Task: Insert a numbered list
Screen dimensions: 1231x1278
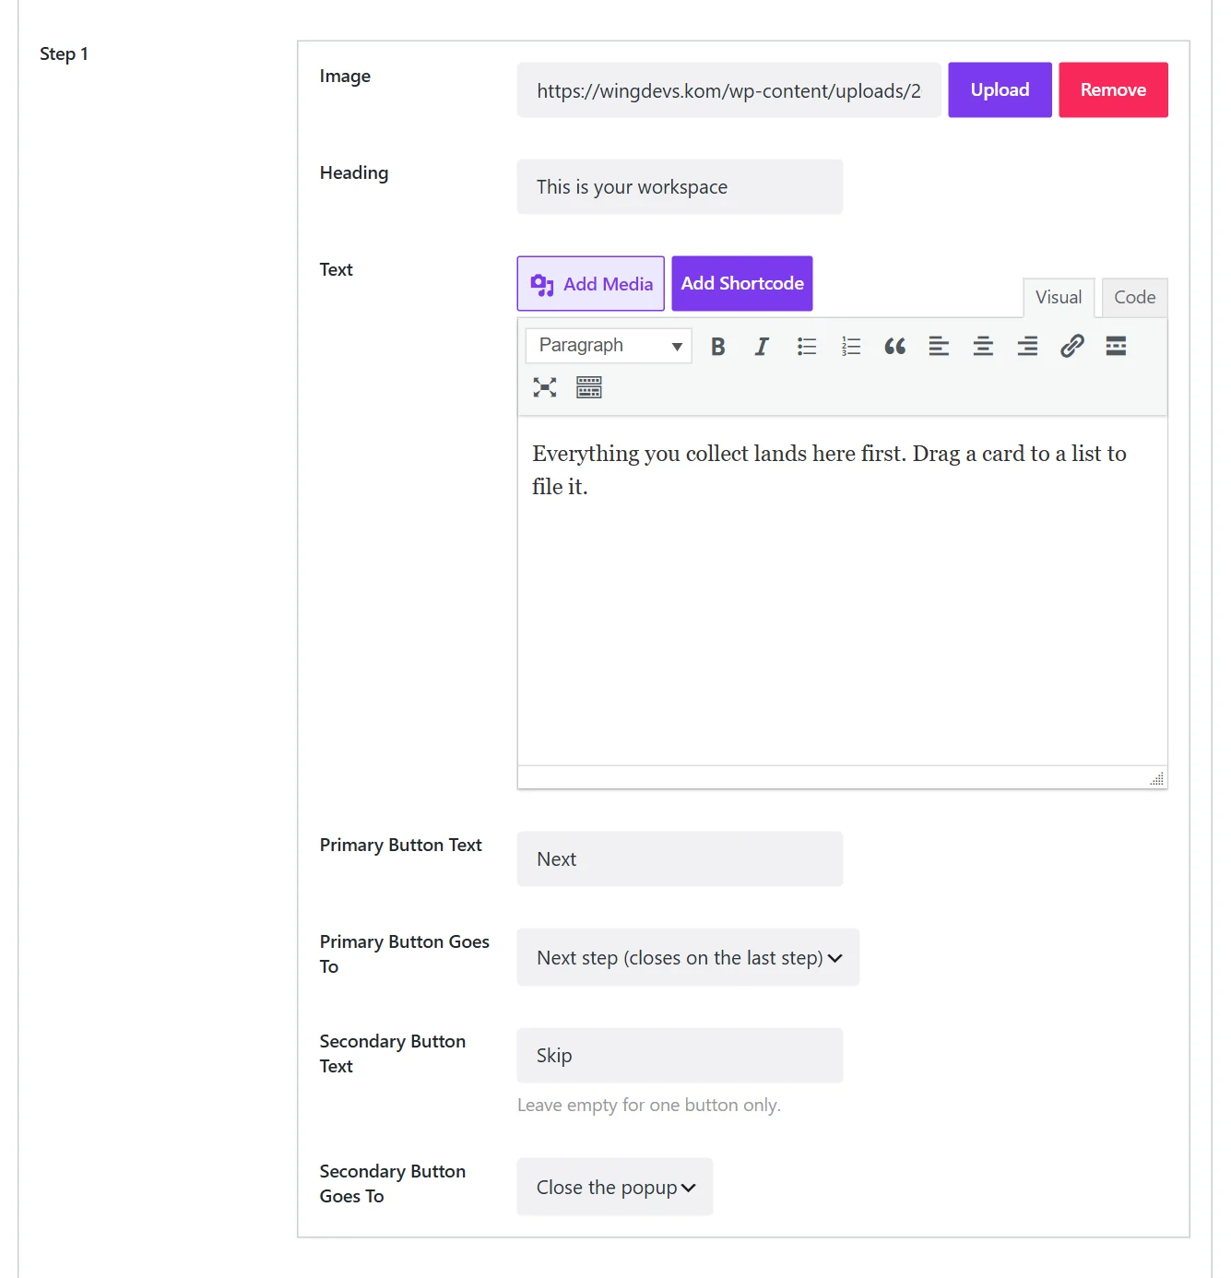Action: (850, 347)
